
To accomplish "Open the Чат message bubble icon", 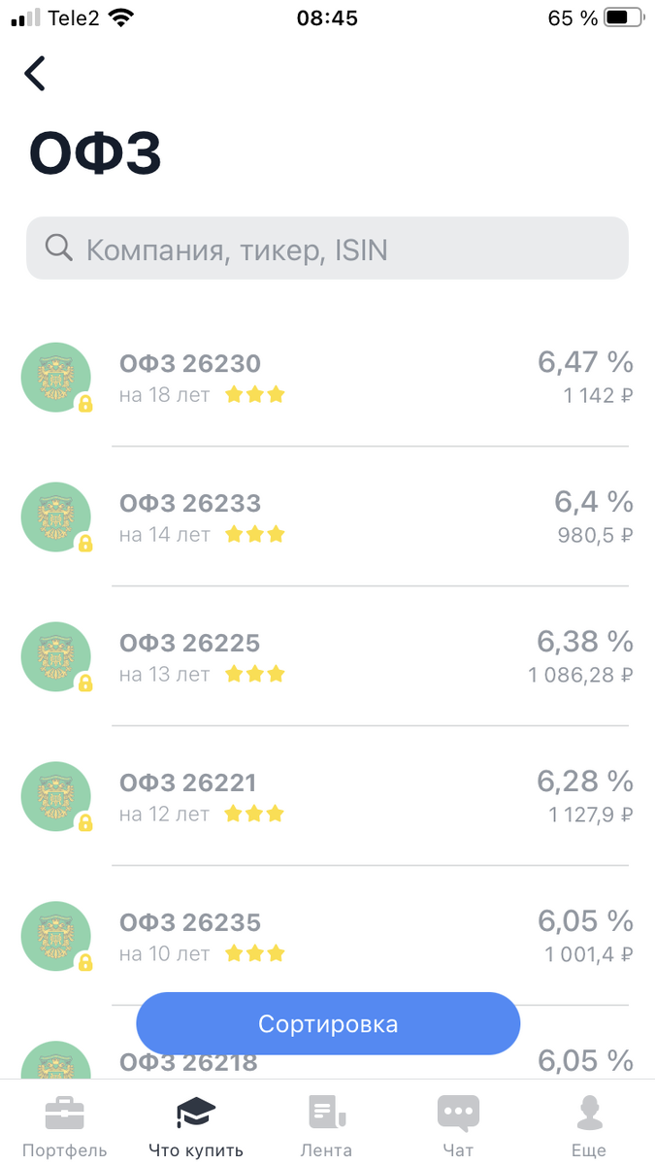I will [x=458, y=1110].
